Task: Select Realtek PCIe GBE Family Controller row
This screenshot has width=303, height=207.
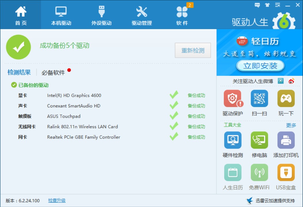Action: click(x=111, y=137)
